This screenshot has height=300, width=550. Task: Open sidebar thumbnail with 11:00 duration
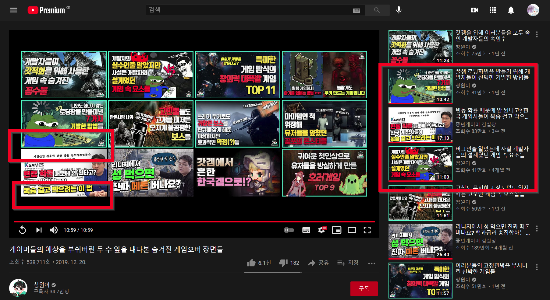click(x=420, y=163)
